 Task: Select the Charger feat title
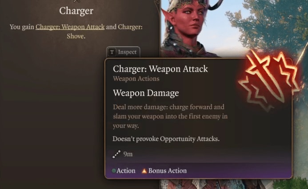pos(76,11)
